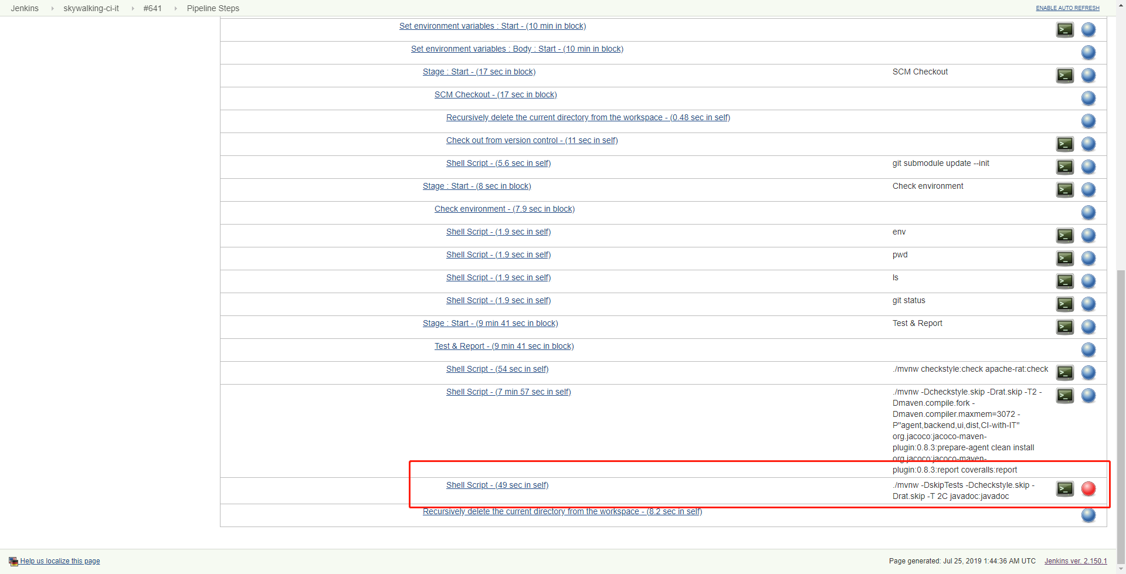1126x574 pixels.
Task: Open Check out from version control step link
Action: point(532,140)
